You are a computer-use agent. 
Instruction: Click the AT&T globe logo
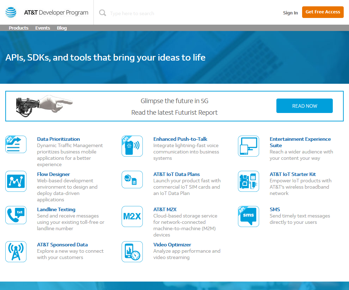tap(11, 12)
